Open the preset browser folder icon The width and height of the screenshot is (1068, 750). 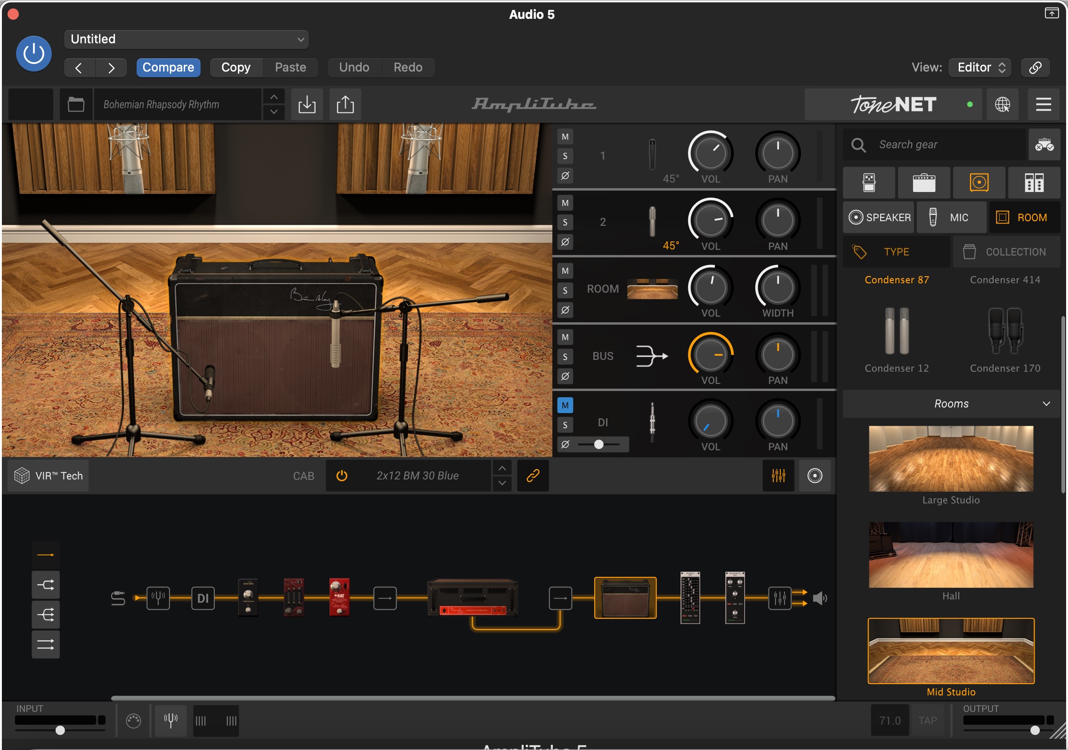point(76,104)
